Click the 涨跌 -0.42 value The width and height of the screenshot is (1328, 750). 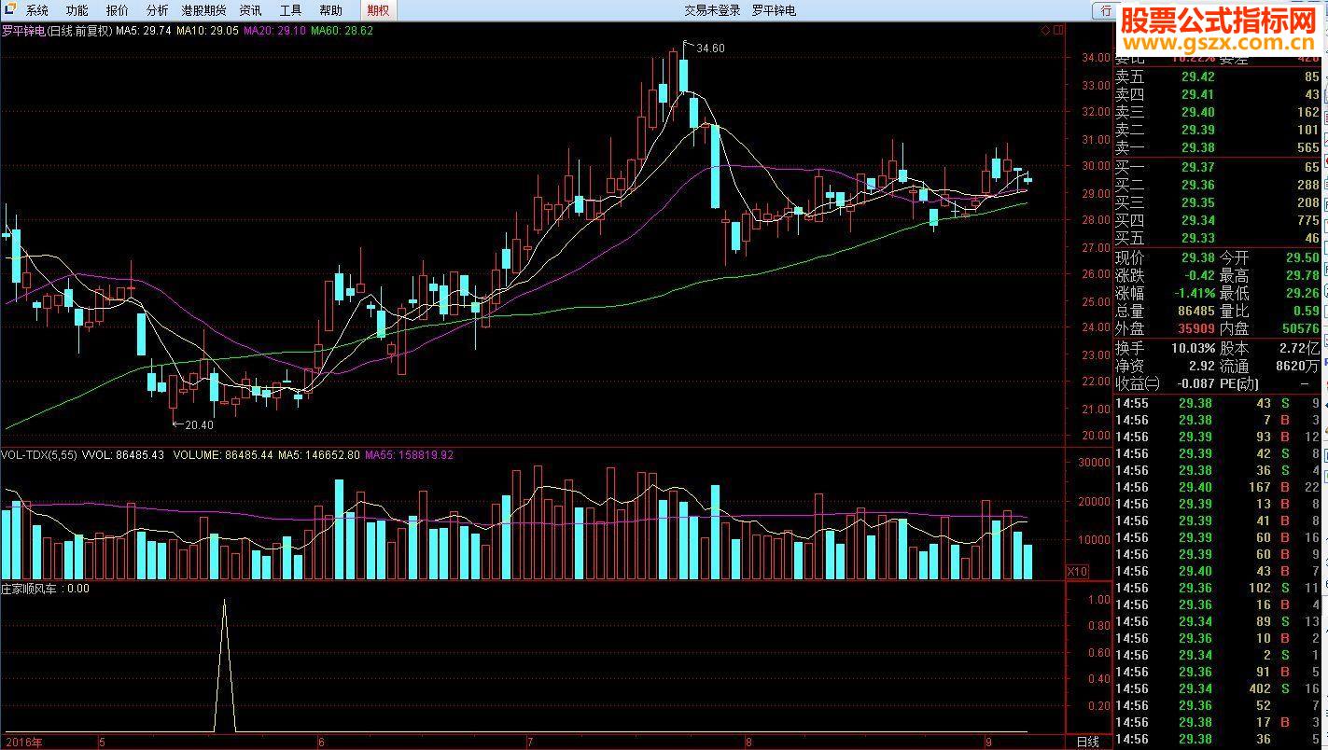tap(1199, 276)
